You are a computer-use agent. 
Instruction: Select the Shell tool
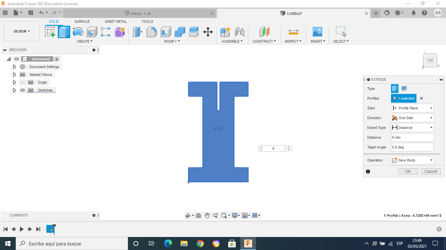pos(166,32)
